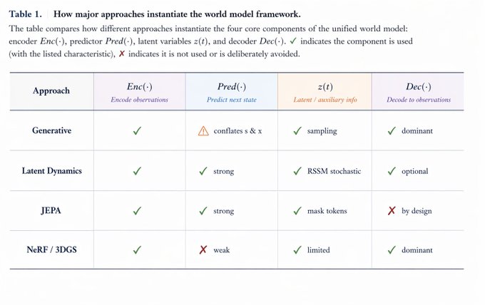This screenshot has width=485, height=305.
Task: Click the 'Latent Dynamics' row label
Action: (x=51, y=171)
